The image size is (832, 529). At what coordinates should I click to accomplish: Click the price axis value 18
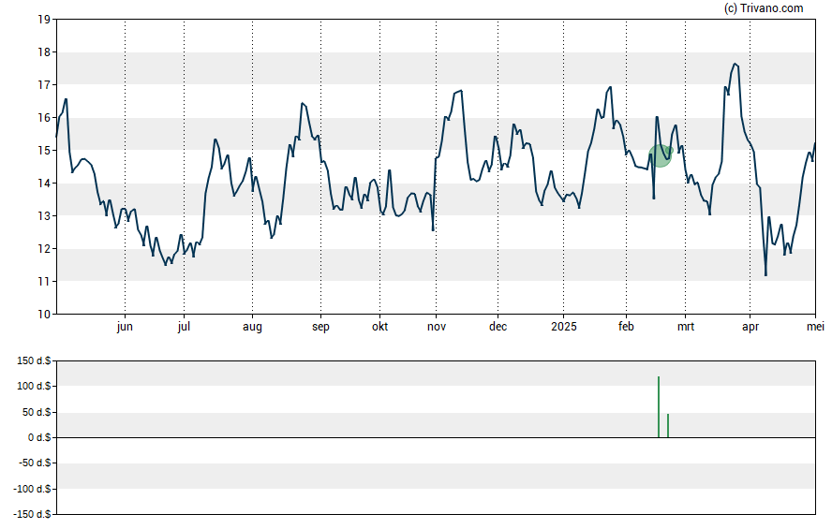pyautogui.click(x=44, y=51)
